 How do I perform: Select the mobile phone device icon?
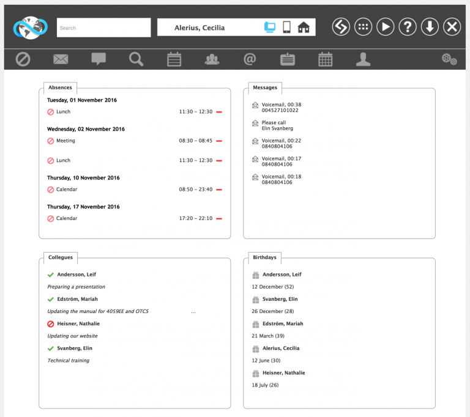tap(286, 28)
